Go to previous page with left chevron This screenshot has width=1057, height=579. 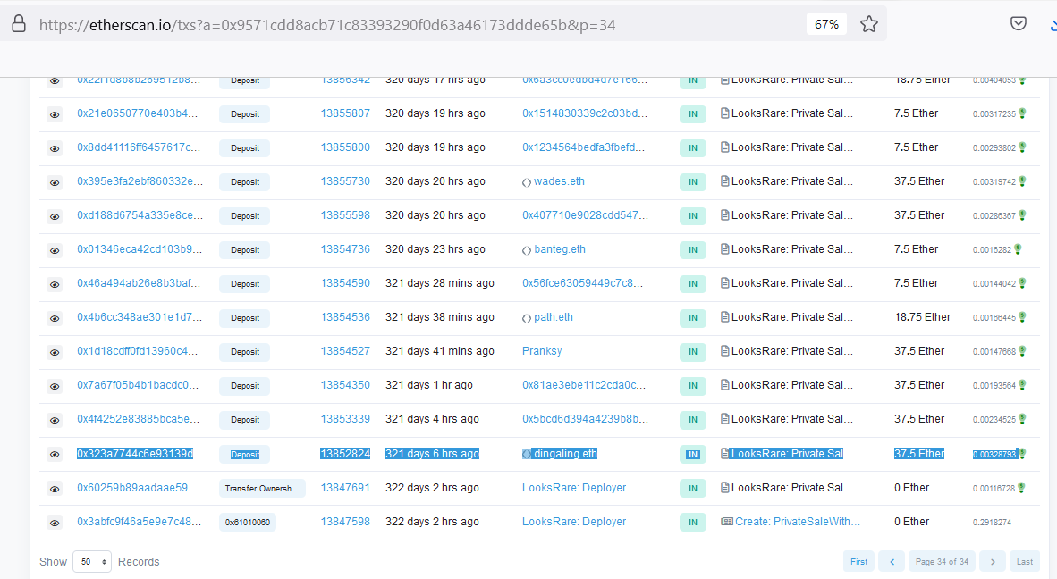click(x=892, y=561)
